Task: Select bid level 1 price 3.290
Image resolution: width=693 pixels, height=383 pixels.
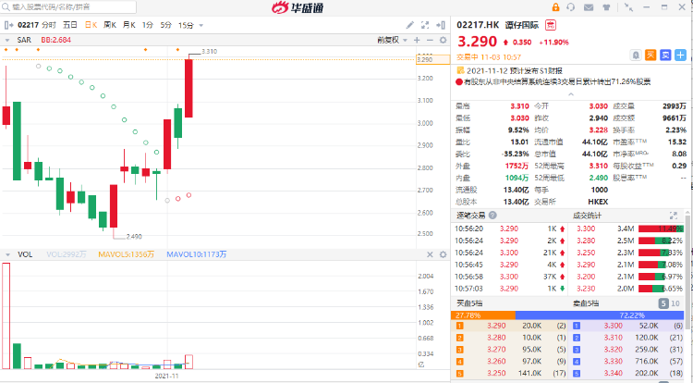Action: (496, 326)
